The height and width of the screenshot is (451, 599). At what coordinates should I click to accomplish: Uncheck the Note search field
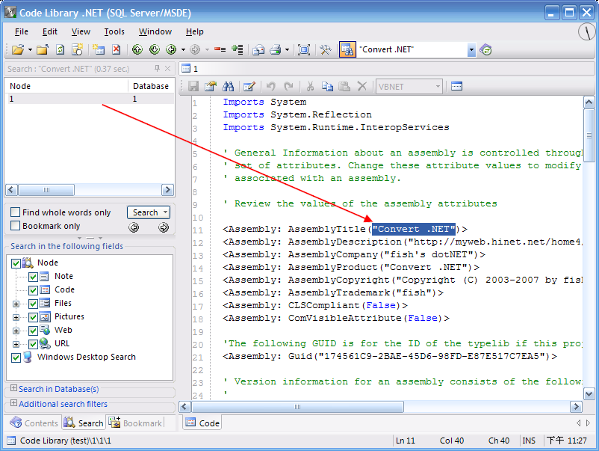pyautogui.click(x=33, y=277)
